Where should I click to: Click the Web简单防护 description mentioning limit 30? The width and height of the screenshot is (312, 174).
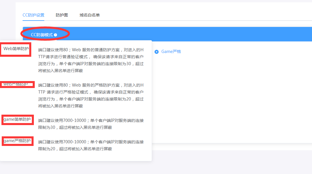(x=91, y=60)
